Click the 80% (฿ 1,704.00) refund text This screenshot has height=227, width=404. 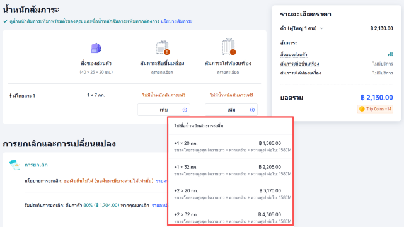click(101, 206)
